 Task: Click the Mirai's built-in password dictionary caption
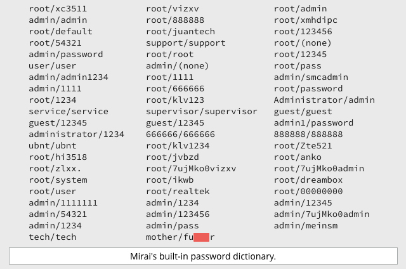pyautogui.click(x=203, y=256)
